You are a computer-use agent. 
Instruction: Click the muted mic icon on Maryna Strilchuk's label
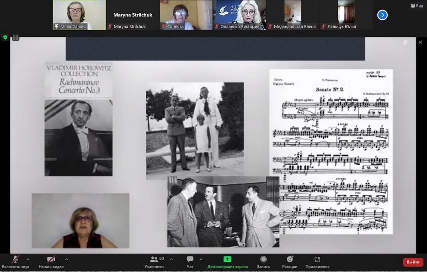tap(110, 26)
